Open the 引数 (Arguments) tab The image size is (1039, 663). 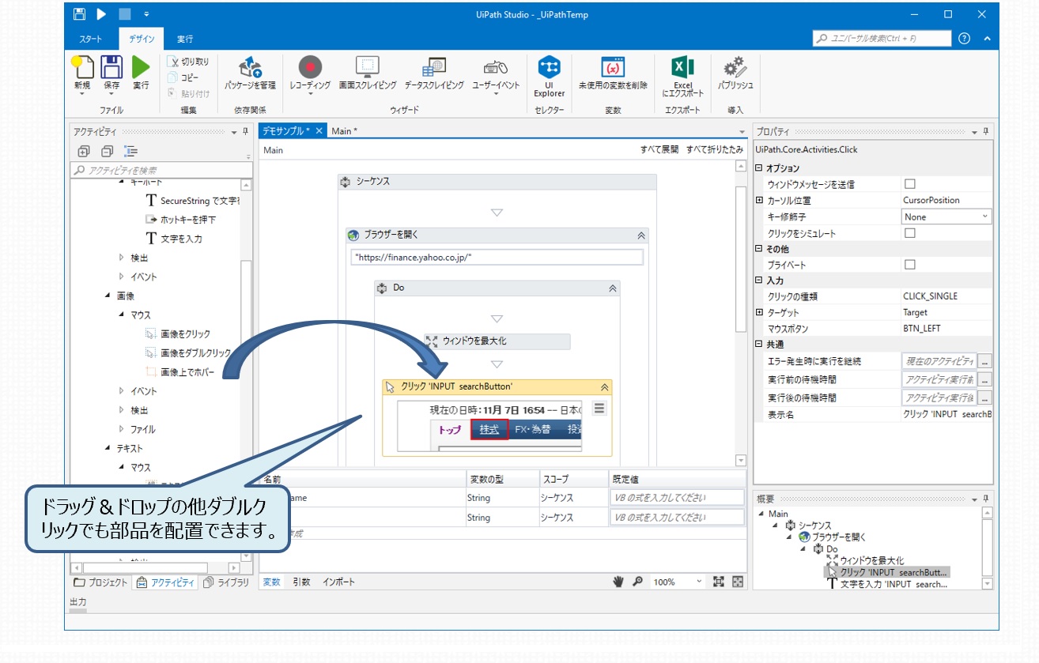pyautogui.click(x=301, y=582)
